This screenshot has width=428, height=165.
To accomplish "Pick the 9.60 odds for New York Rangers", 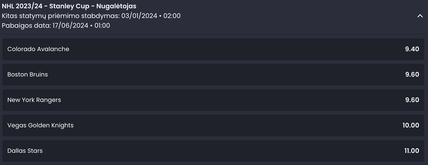I will 412,100.
